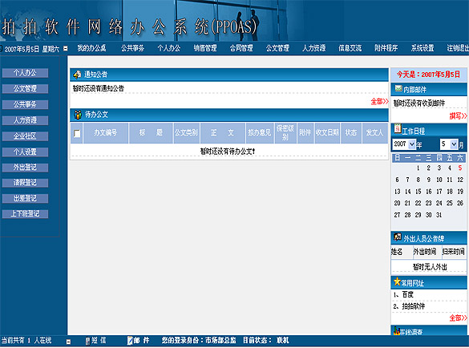Open 公共事务 top menu item

point(132,48)
